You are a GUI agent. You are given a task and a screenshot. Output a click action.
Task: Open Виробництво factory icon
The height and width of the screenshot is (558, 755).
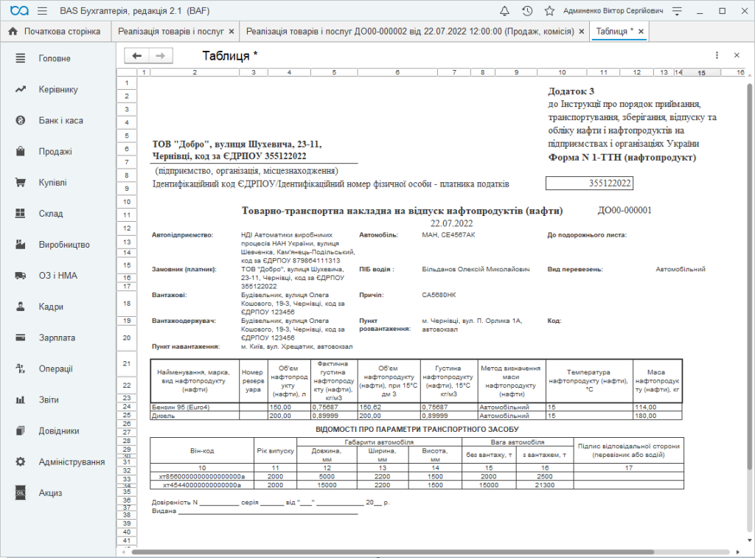click(x=20, y=245)
